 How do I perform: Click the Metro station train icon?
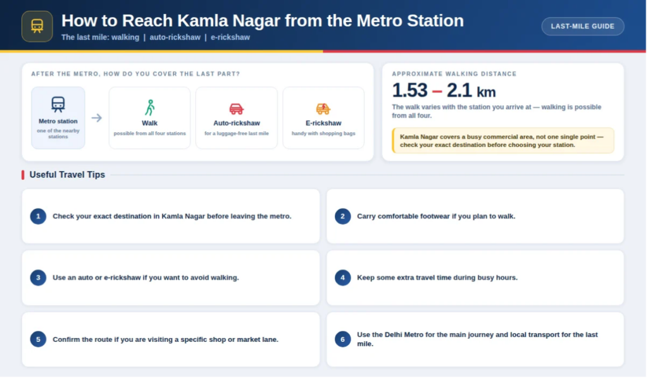(58, 104)
